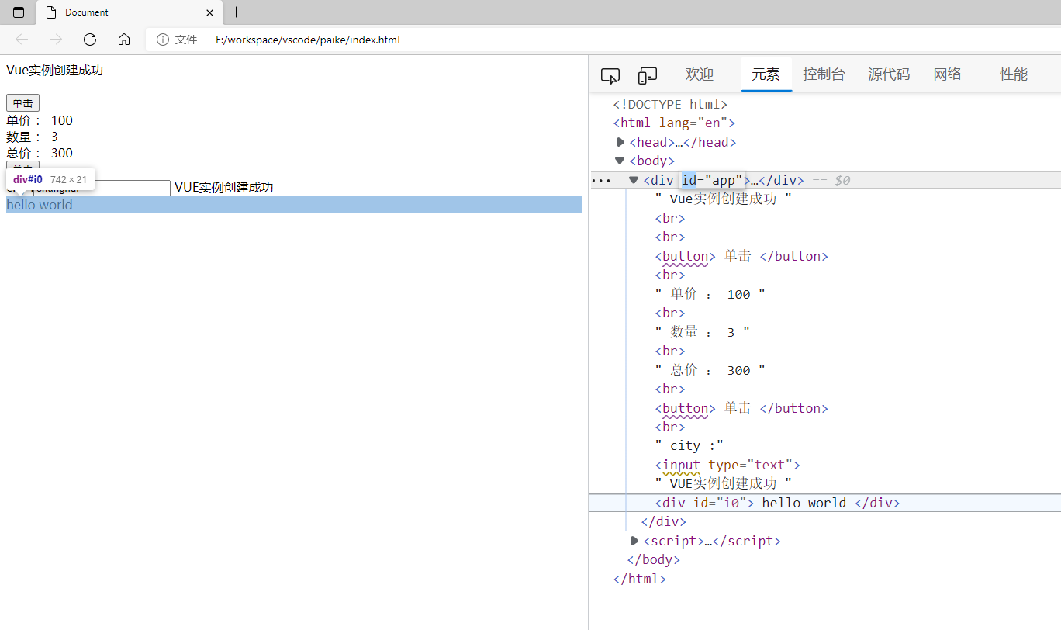Select the " 总价 ： 300 " text node

(x=710, y=370)
